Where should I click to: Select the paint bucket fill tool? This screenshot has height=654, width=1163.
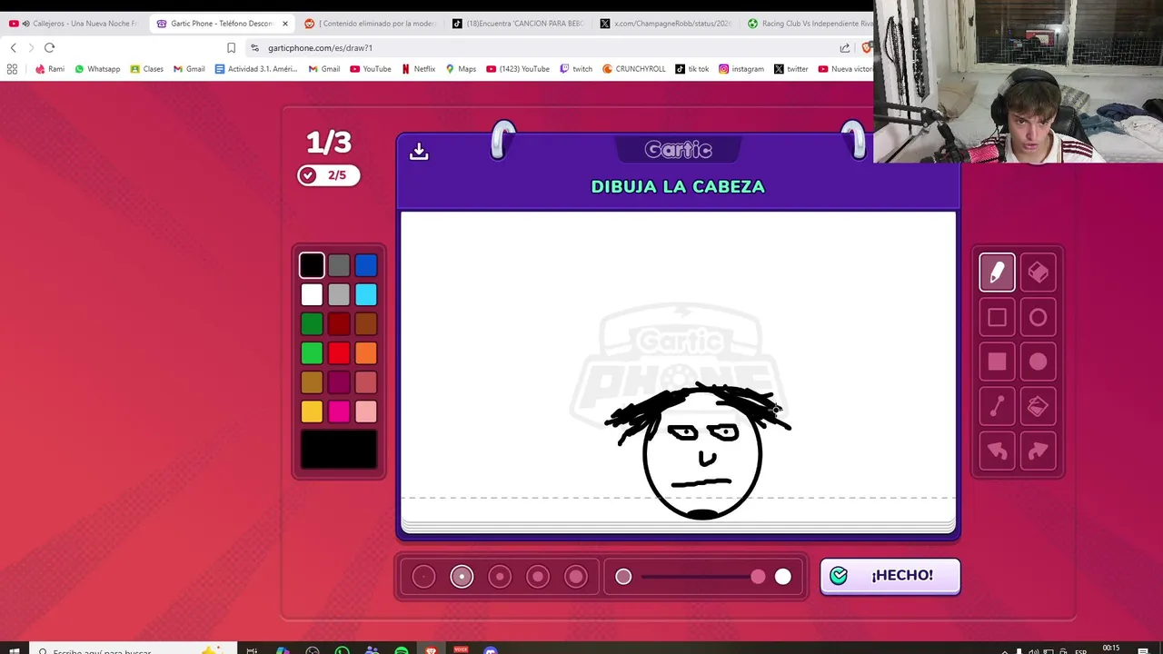coord(1038,406)
